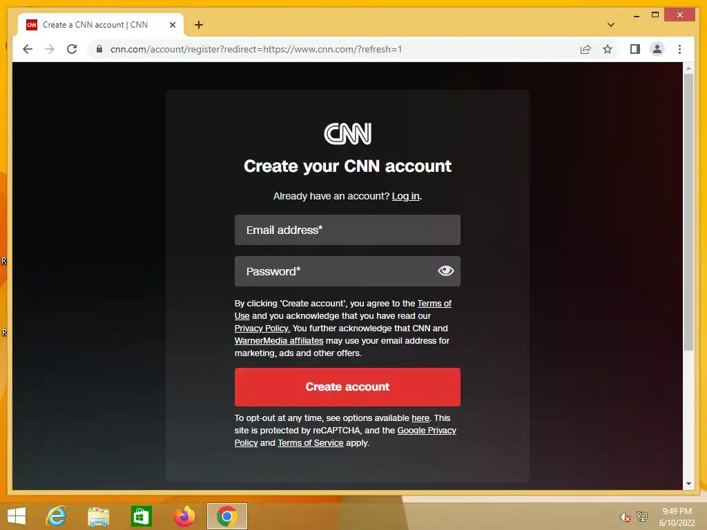This screenshot has height=530, width=707.
Task: Focus the Email address field
Action: (347, 230)
